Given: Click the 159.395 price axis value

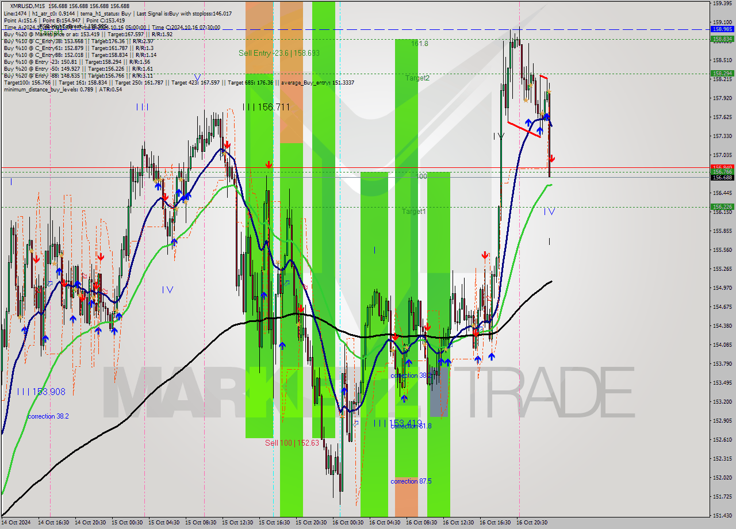Looking at the screenshot, I should 722,3.
